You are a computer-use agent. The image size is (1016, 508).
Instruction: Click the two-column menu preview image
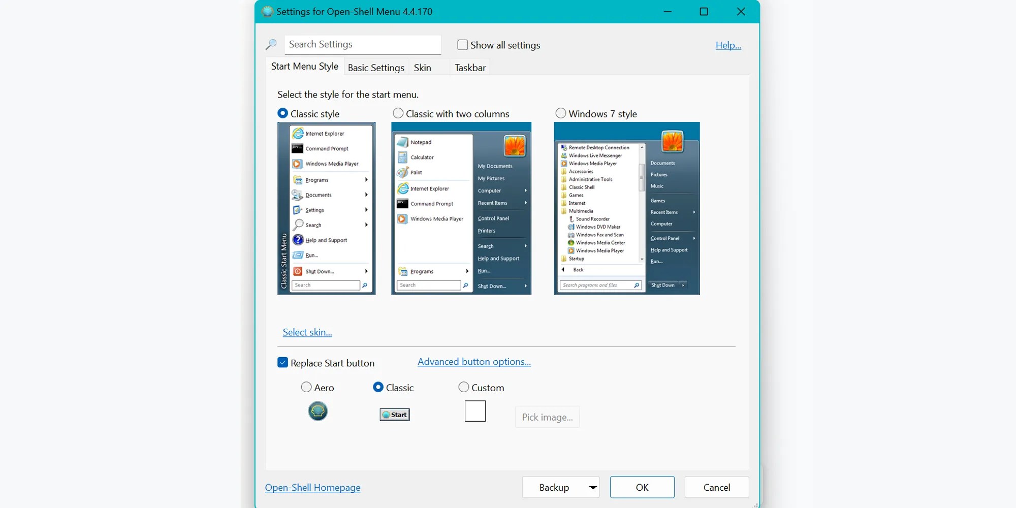(461, 208)
